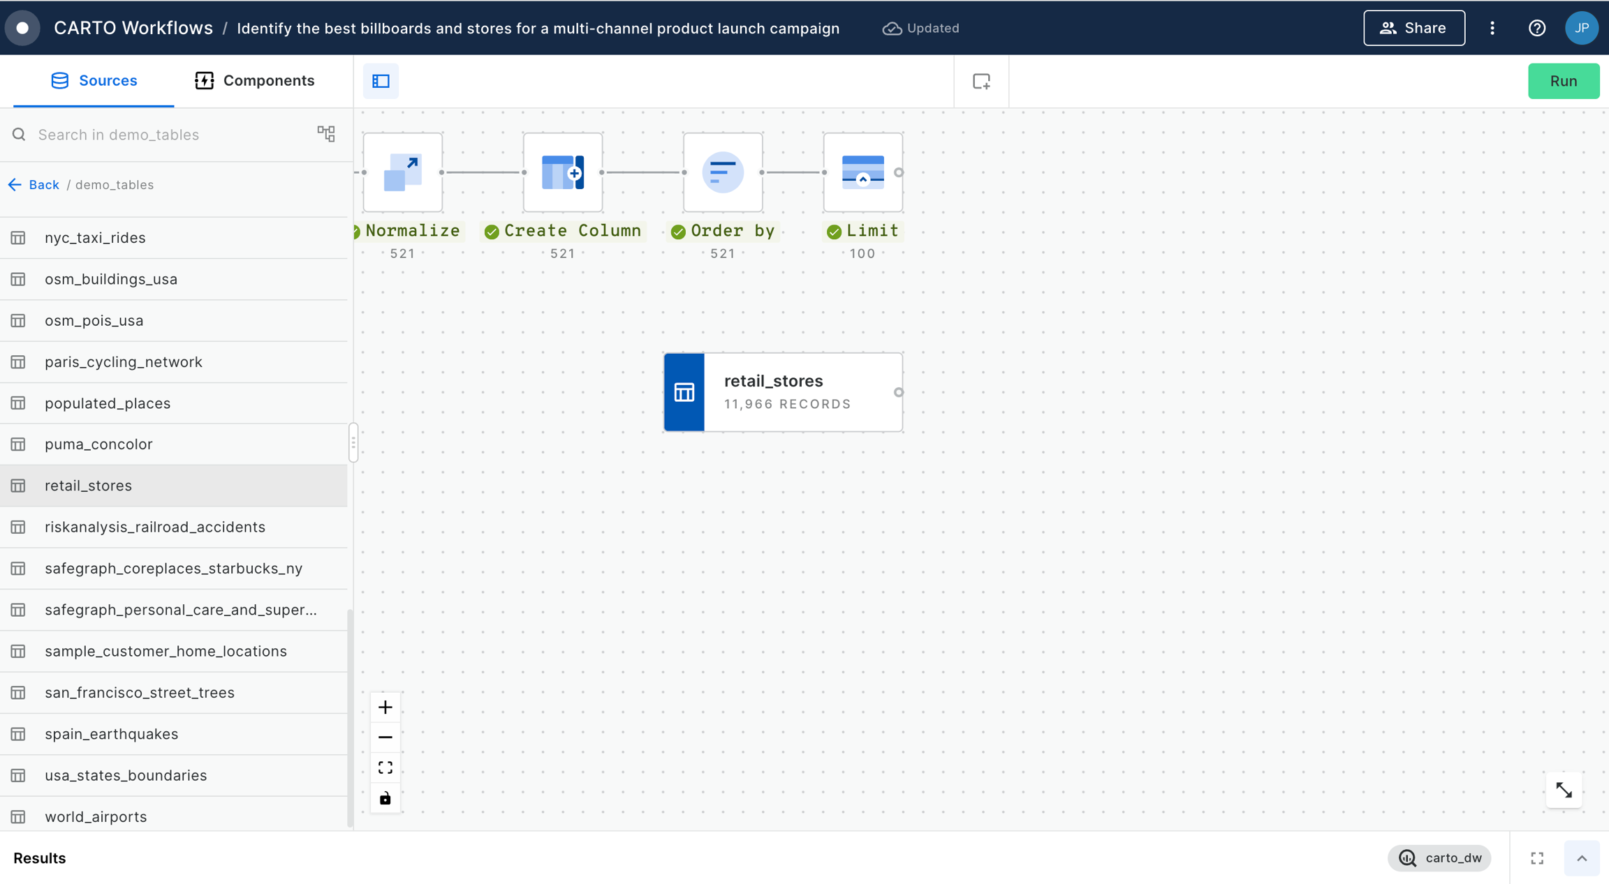Open the carto_dw connection selector
Image resolution: width=1609 pixels, height=884 pixels.
pyautogui.click(x=1439, y=858)
